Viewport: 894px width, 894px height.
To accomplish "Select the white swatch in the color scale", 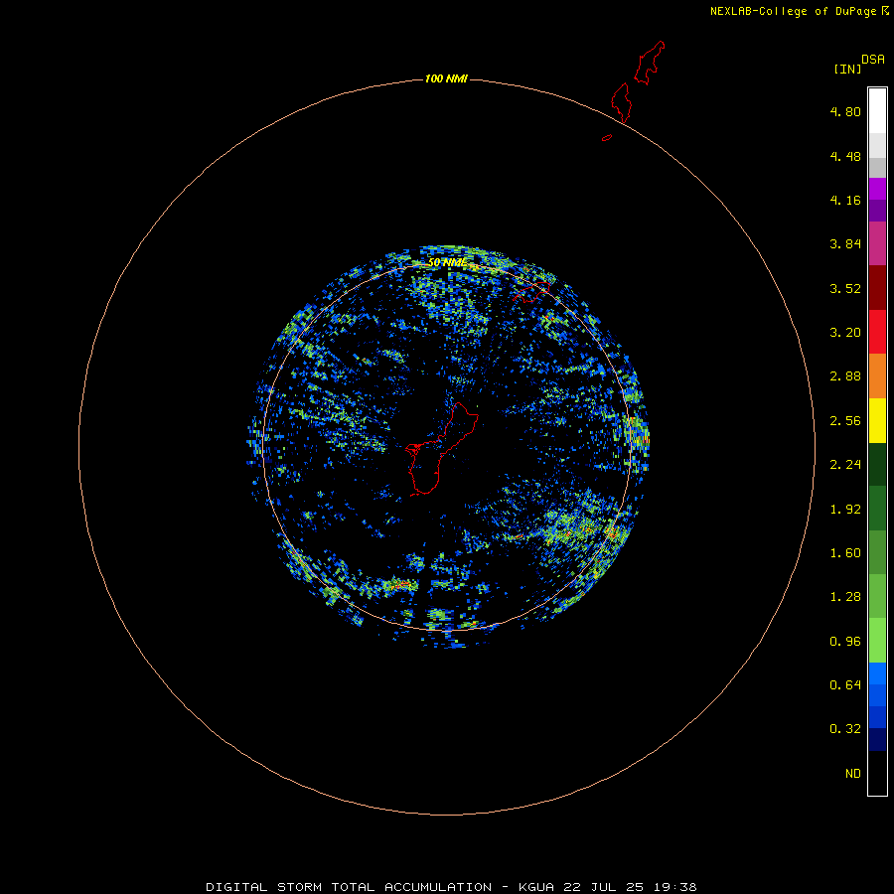I will pos(877,110).
